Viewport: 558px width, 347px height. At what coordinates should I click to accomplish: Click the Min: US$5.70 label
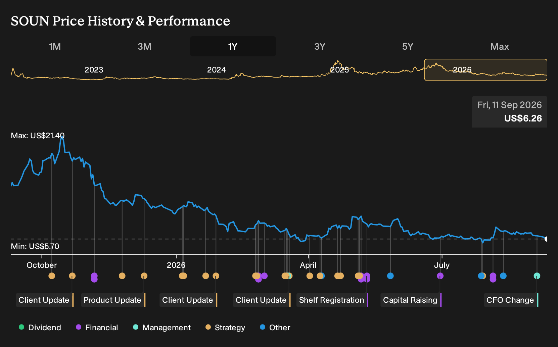pyautogui.click(x=35, y=246)
